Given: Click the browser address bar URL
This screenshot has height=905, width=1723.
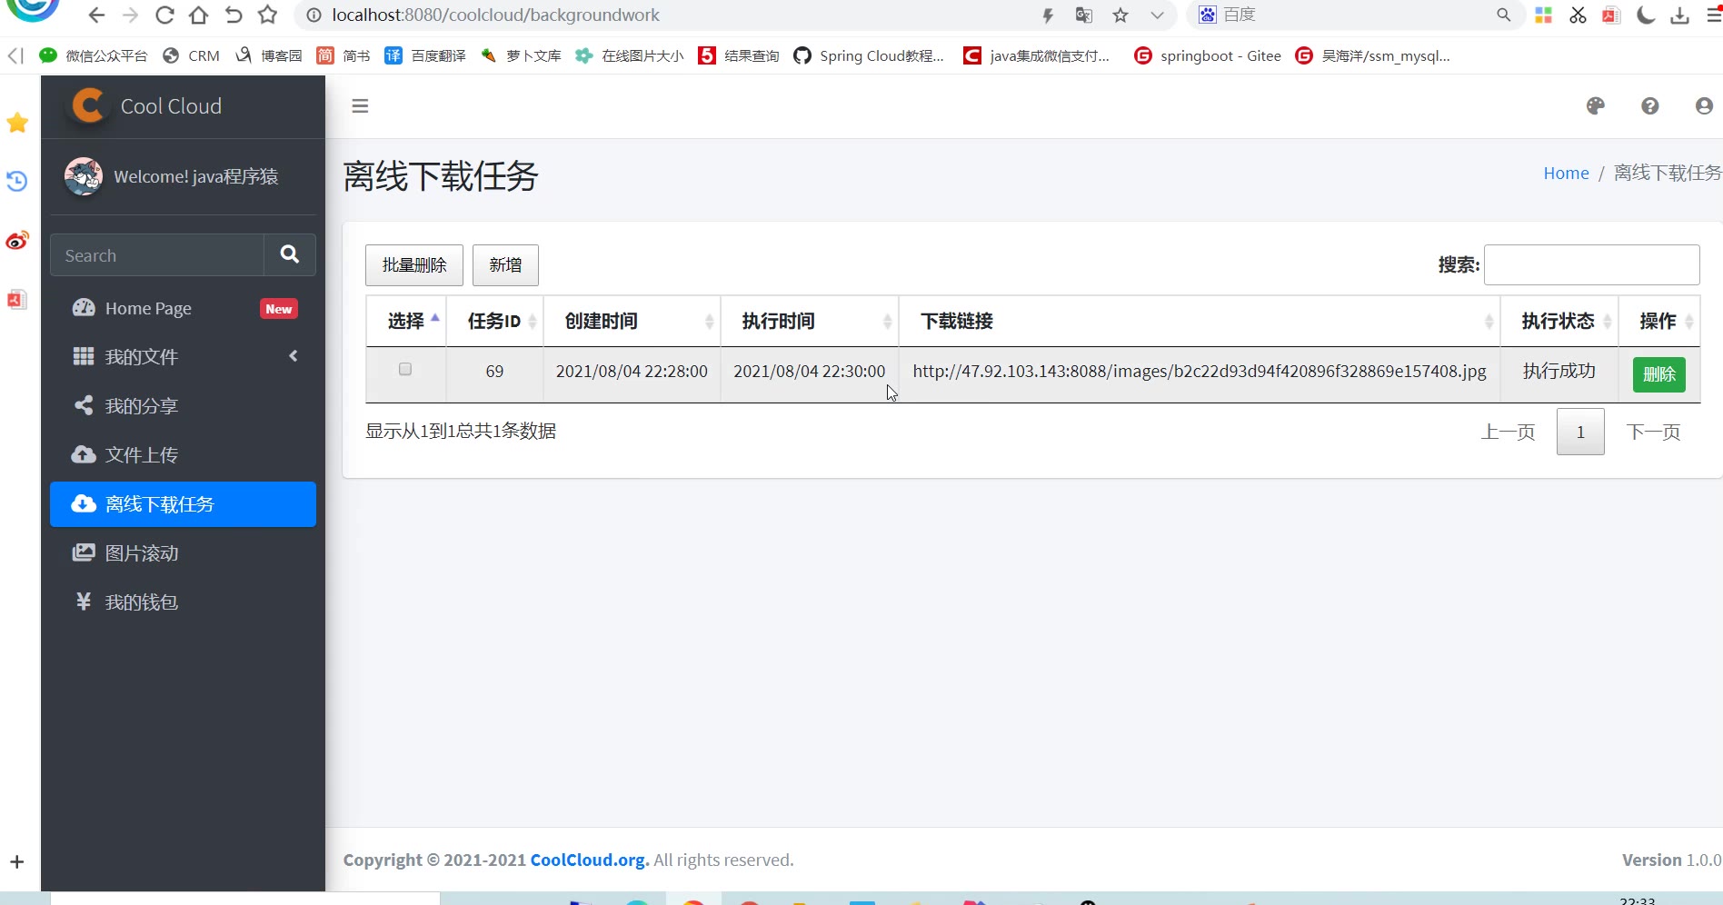Looking at the screenshot, I should (495, 15).
